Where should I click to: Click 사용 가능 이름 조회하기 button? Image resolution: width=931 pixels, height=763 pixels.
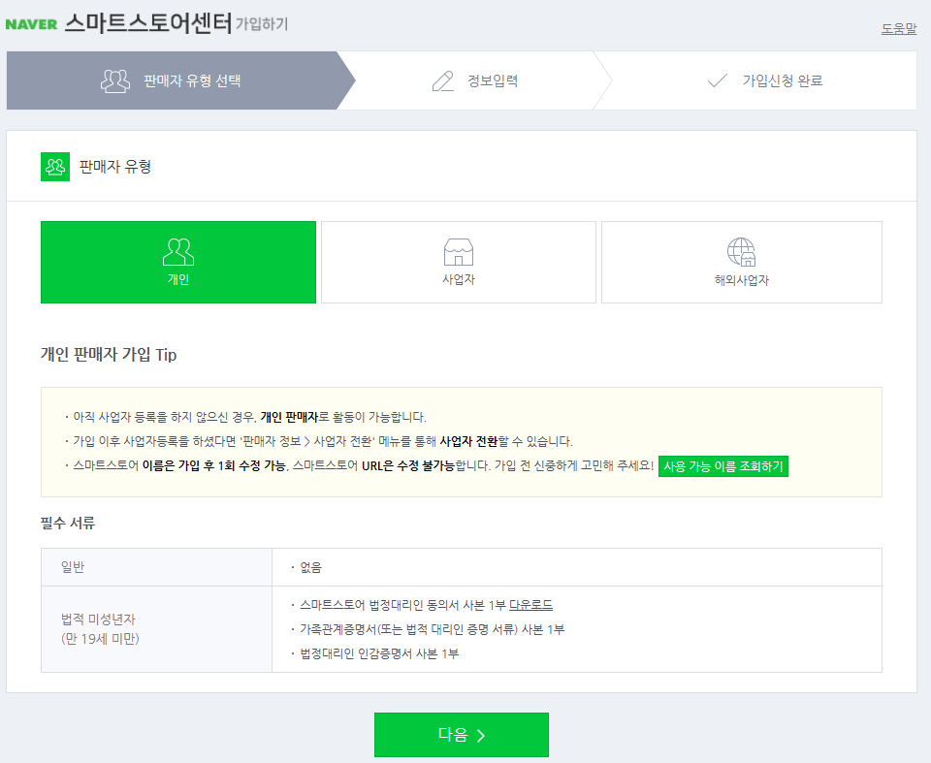click(723, 466)
